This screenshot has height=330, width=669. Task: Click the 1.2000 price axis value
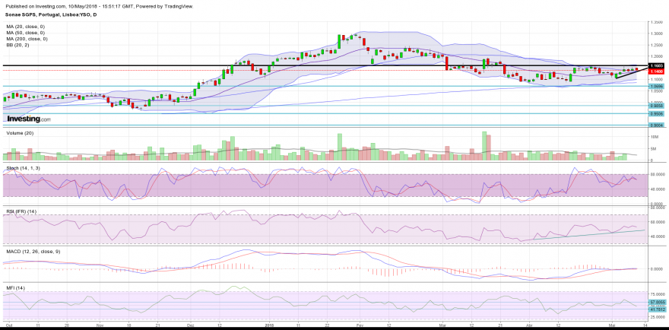(x=656, y=56)
